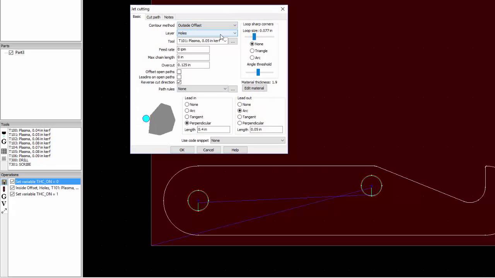The image size is (495, 278).
Task: Select Perpendicular lead in option
Action: (187, 123)
